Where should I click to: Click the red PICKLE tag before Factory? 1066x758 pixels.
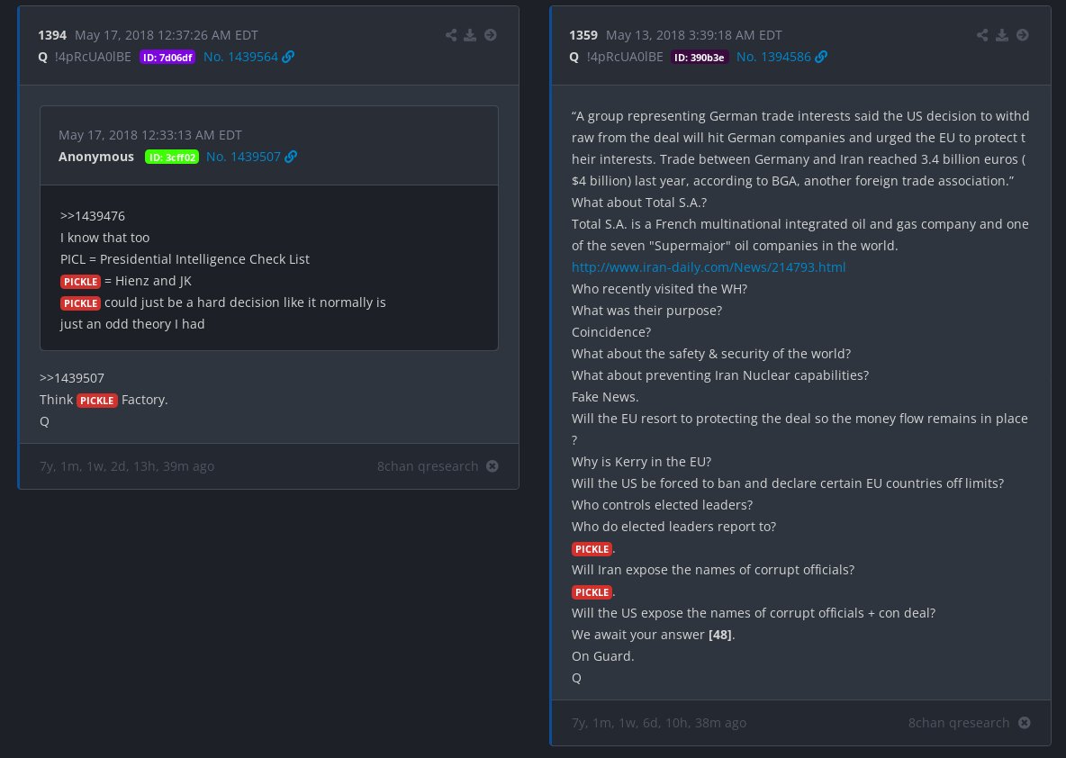97,401
